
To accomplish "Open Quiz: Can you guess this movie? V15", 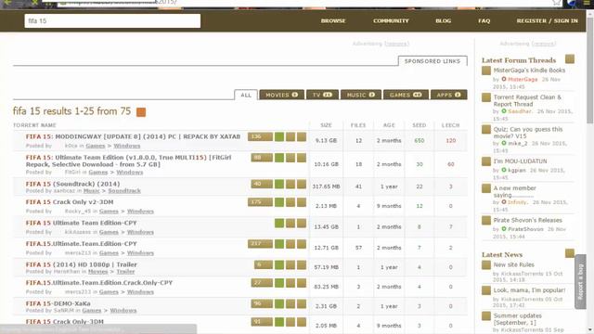I will [x=528, y=133].
